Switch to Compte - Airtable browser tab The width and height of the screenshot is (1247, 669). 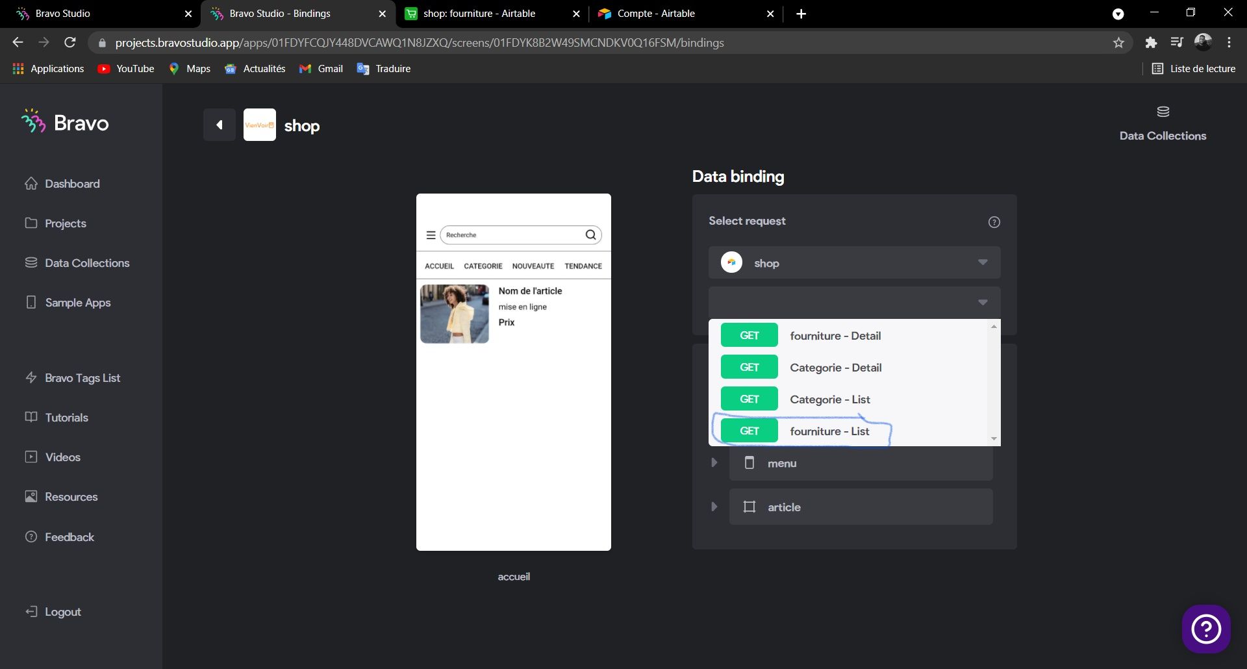685,14
